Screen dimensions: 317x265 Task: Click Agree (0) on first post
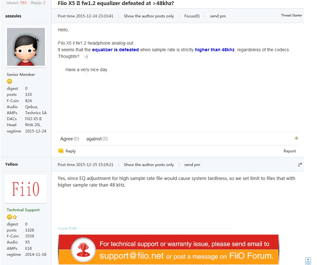(x=70, y=139)
